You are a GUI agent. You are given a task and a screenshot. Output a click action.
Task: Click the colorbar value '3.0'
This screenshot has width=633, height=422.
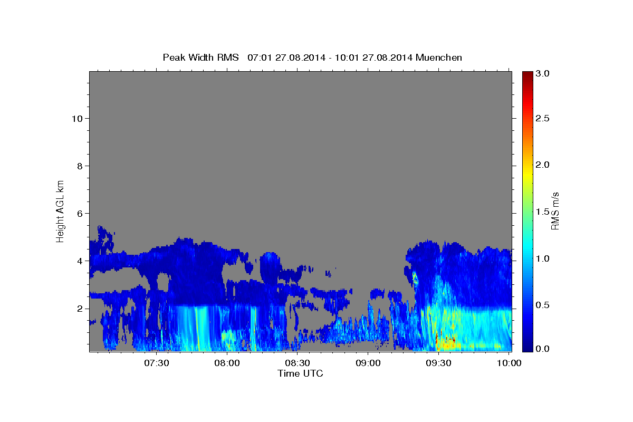click(x=542, y=74)
